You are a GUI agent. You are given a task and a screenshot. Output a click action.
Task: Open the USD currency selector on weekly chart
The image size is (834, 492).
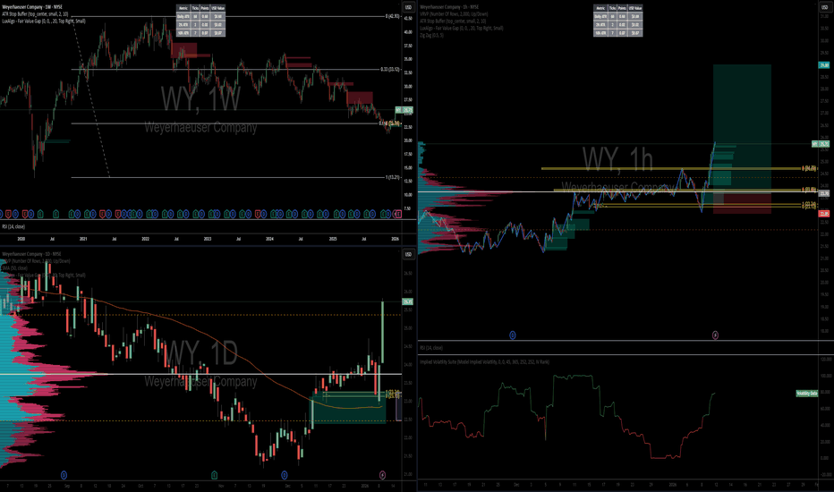[x=408, y=7]
